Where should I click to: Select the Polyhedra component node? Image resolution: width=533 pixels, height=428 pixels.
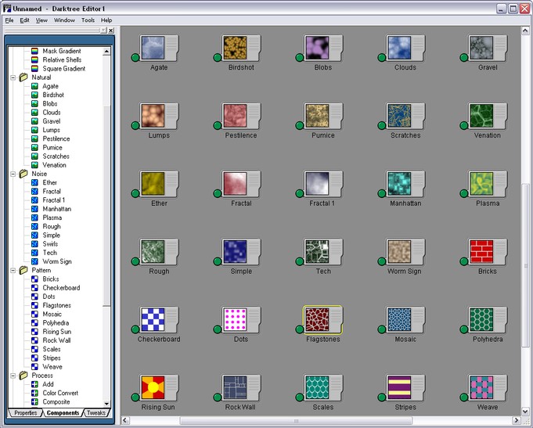[x=488, y=320]
